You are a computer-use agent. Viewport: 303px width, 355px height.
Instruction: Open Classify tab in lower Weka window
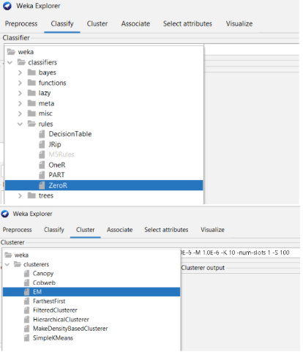pyautogui.click(x=54, y=230)
